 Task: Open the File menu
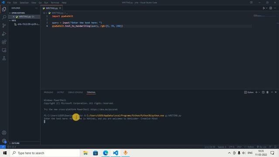(9, 3)
